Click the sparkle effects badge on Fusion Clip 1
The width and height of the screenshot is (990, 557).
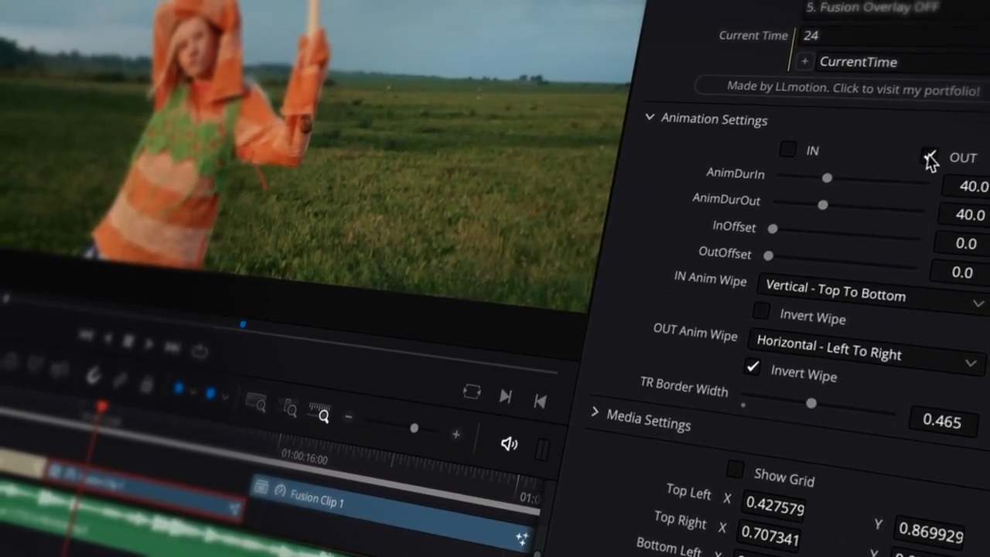(x=522, y=538)
